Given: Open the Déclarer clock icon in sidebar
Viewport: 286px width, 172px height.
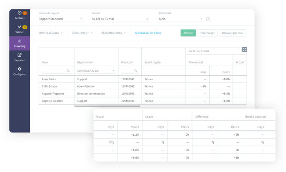Looking at the screenshot, I should 20,13.
